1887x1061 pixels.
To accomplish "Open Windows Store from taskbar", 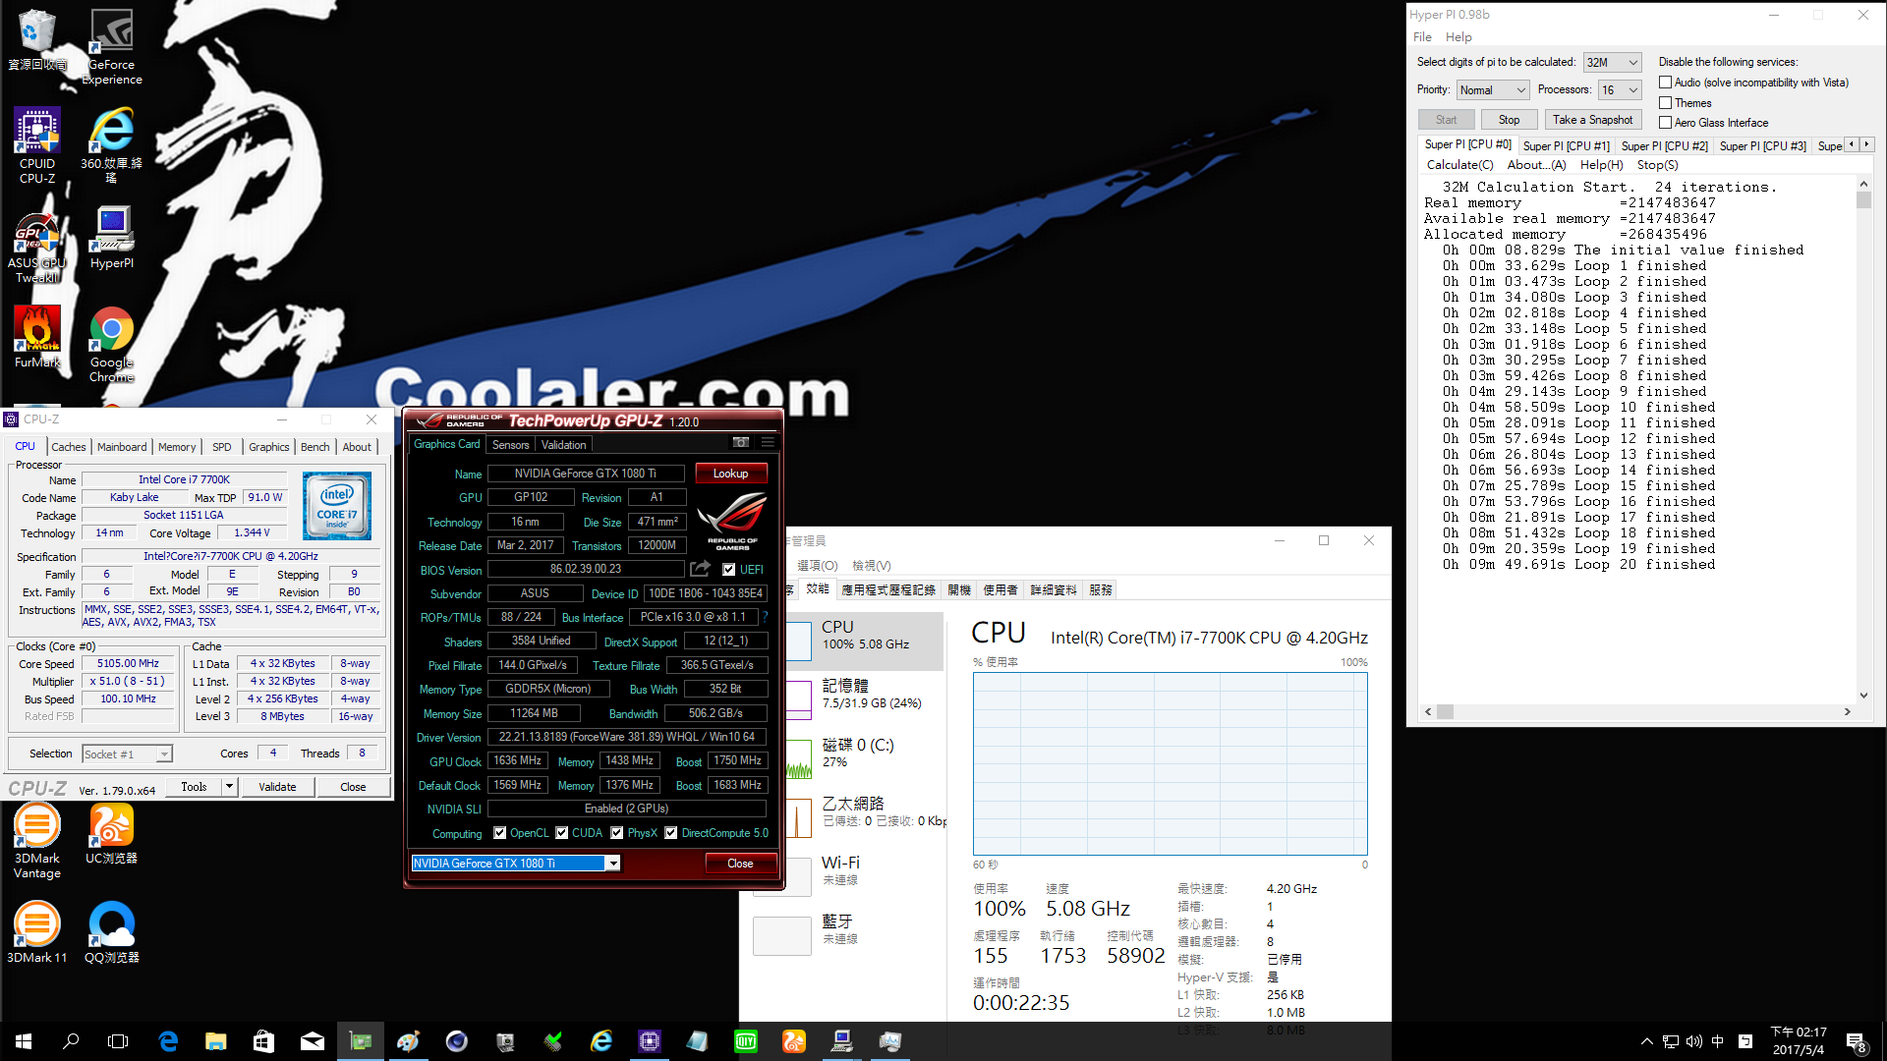I will tap(264, 1041).
